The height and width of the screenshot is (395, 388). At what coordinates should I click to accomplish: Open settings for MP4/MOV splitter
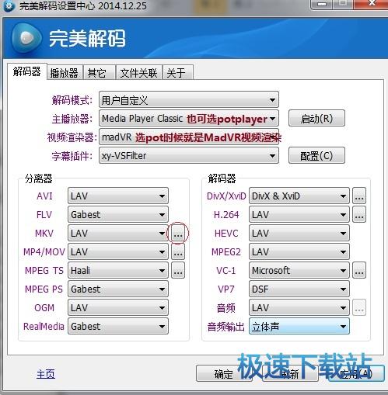(x=178, y=252)
